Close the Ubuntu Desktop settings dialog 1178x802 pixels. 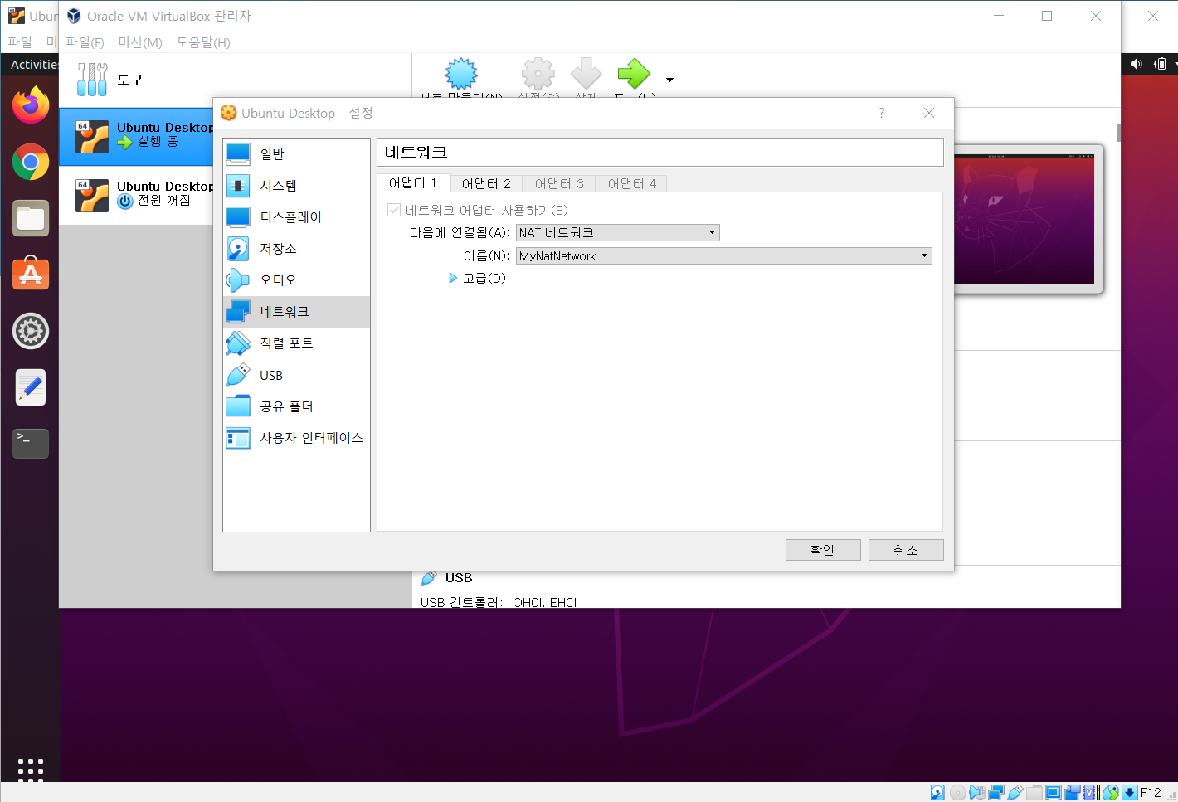[929, 113]
